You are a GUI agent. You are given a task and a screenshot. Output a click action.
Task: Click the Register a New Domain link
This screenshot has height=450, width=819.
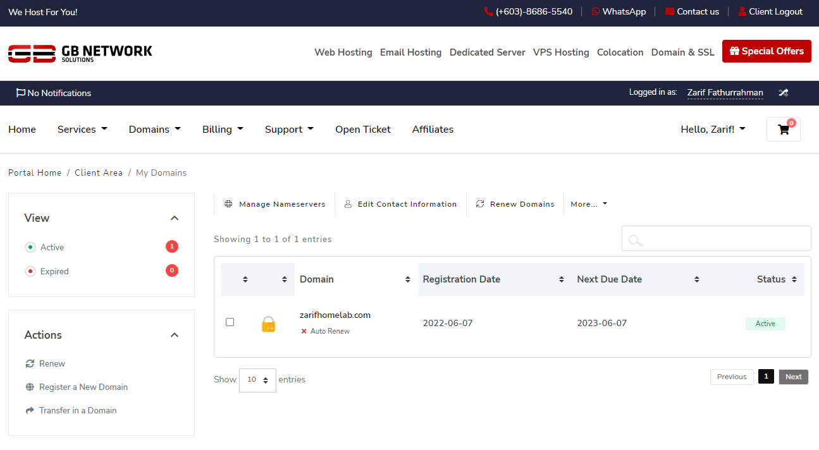83,387
